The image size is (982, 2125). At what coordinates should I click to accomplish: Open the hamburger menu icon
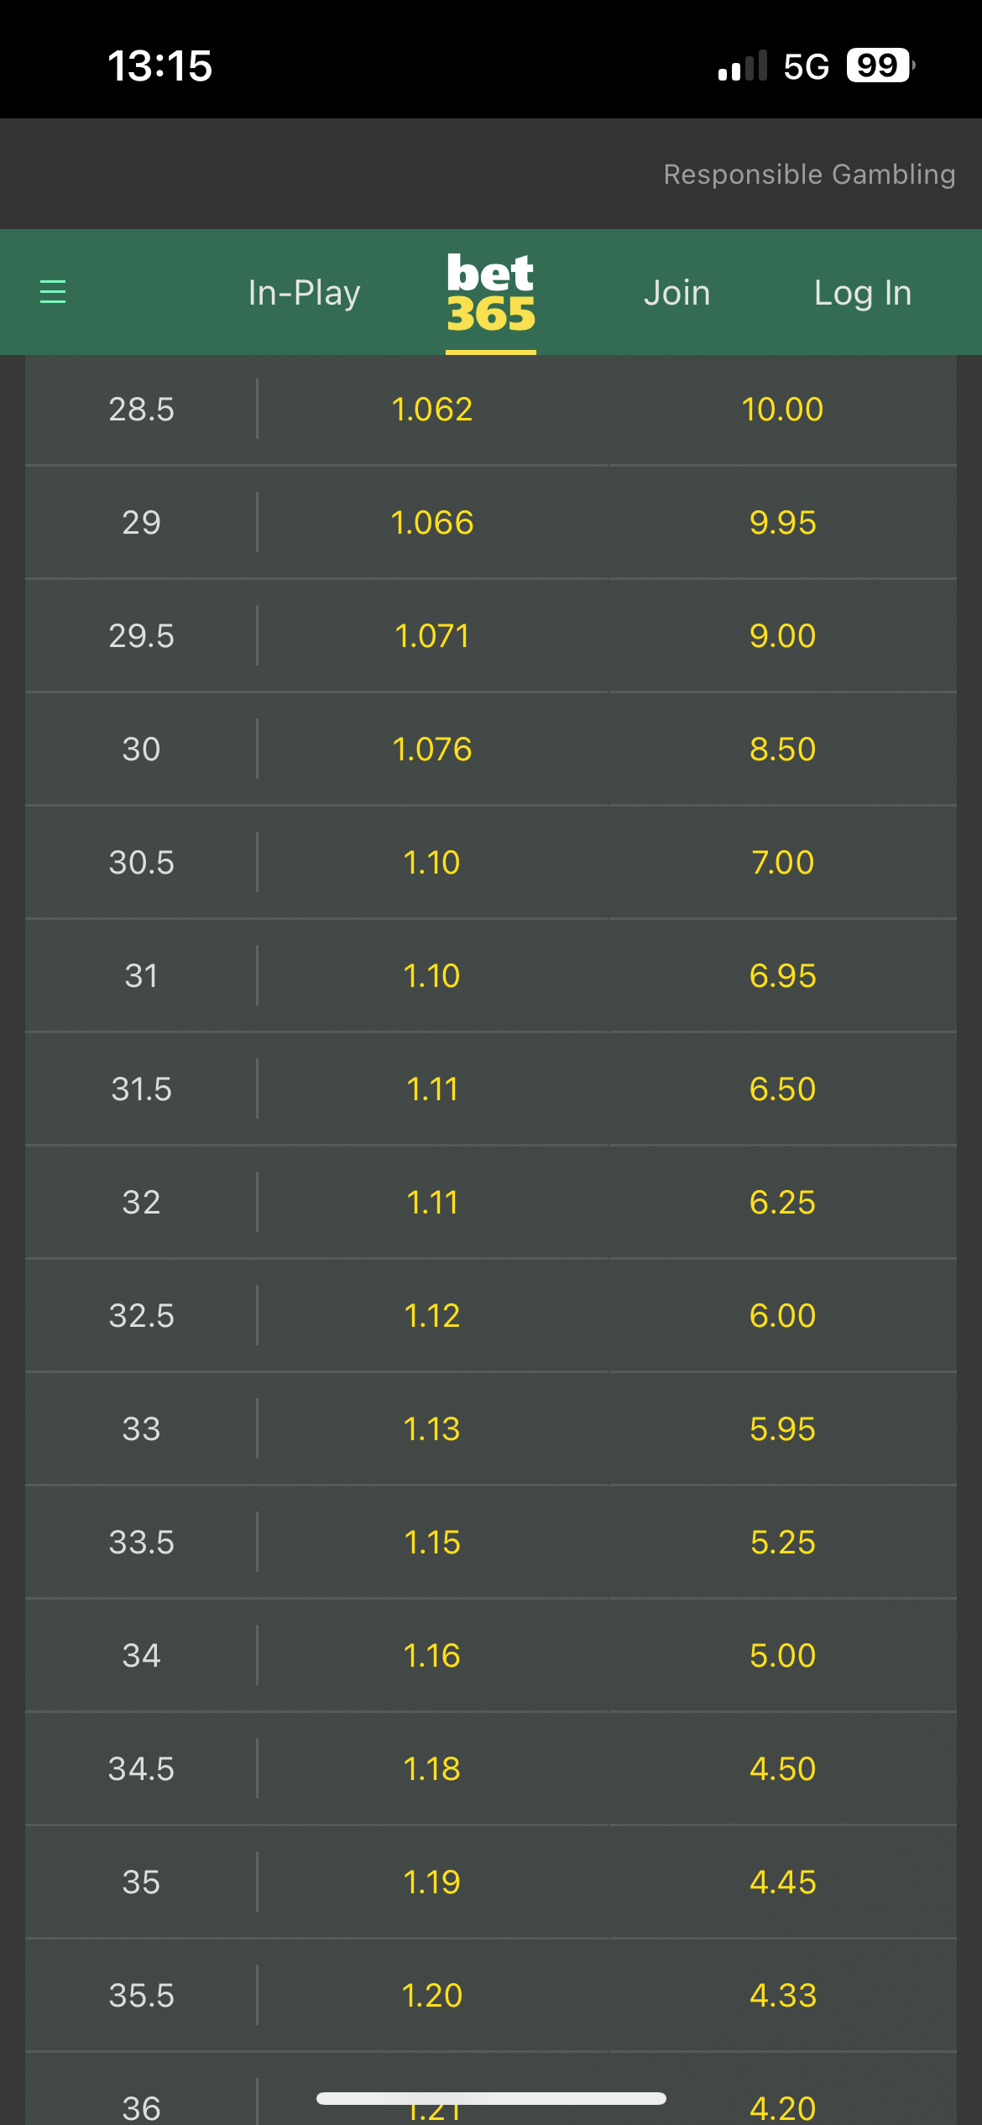pyautogui.click(x=53, y=292)
